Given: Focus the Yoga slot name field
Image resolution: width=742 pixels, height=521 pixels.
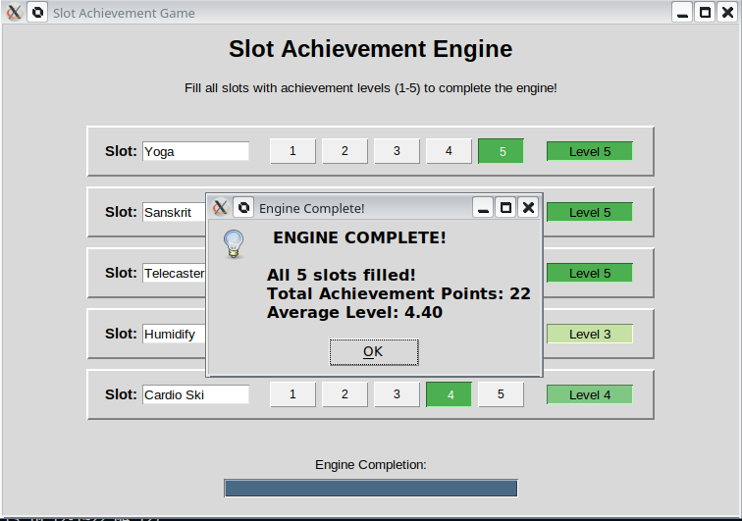Looking at the screenshot, I should [x=195, y=151].
